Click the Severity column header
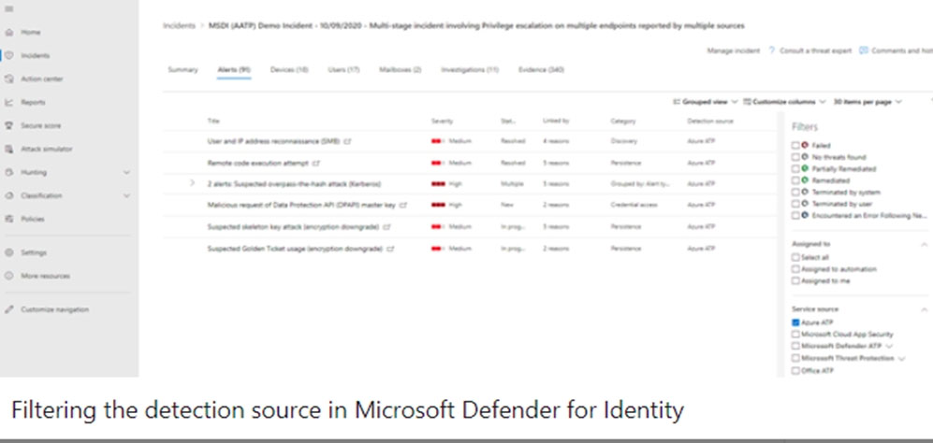Screen dimensions: 933x443 (x=442, y=121)
